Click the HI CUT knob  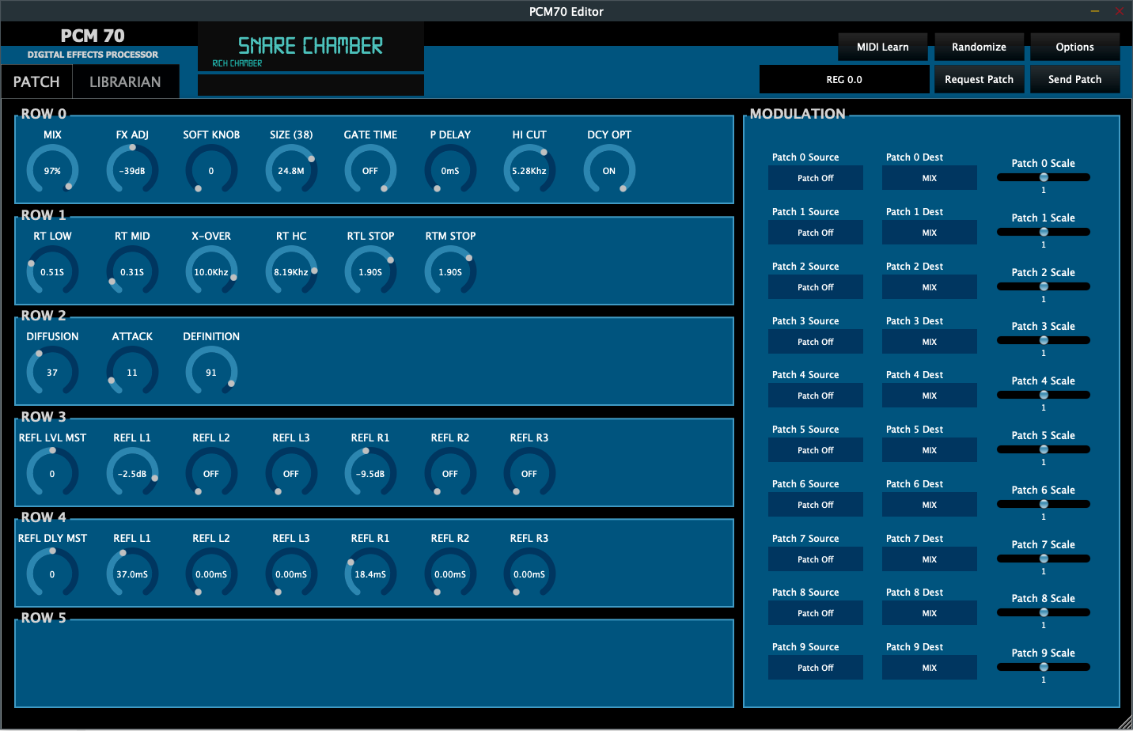point(529,170)
